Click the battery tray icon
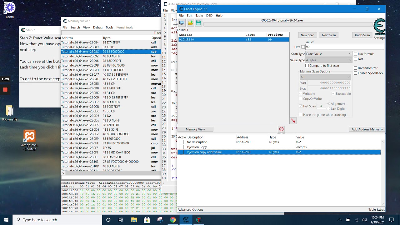Viewport: 400px width, 225px height. 348,220
